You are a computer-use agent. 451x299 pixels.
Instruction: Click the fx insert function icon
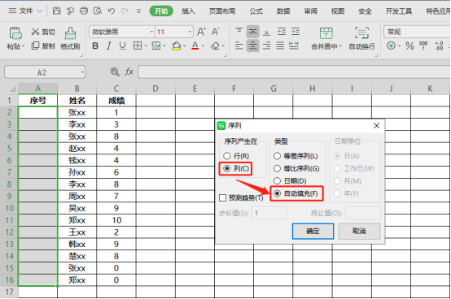click(129, 71)
